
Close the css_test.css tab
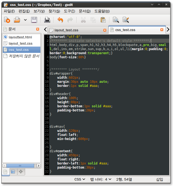click(162, 30)
